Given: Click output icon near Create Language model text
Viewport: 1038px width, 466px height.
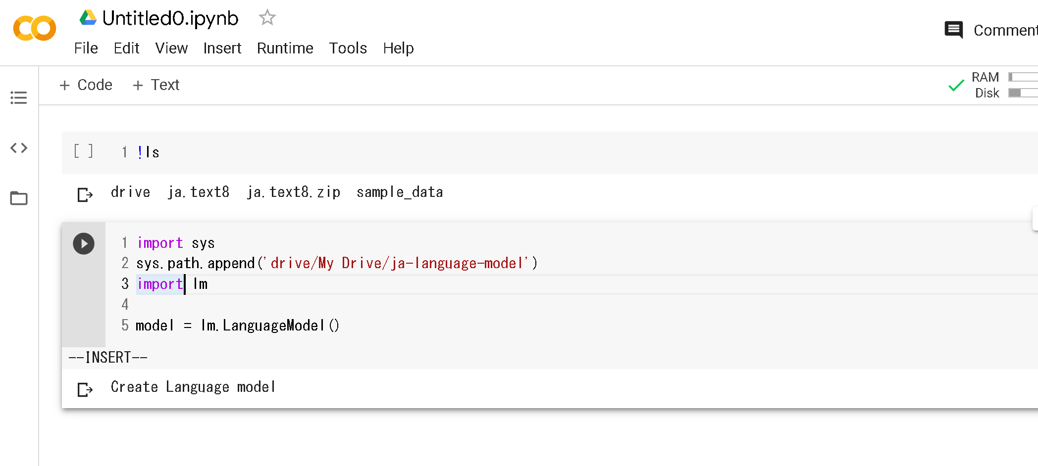Looking at the screenshot, I should 84,389.
